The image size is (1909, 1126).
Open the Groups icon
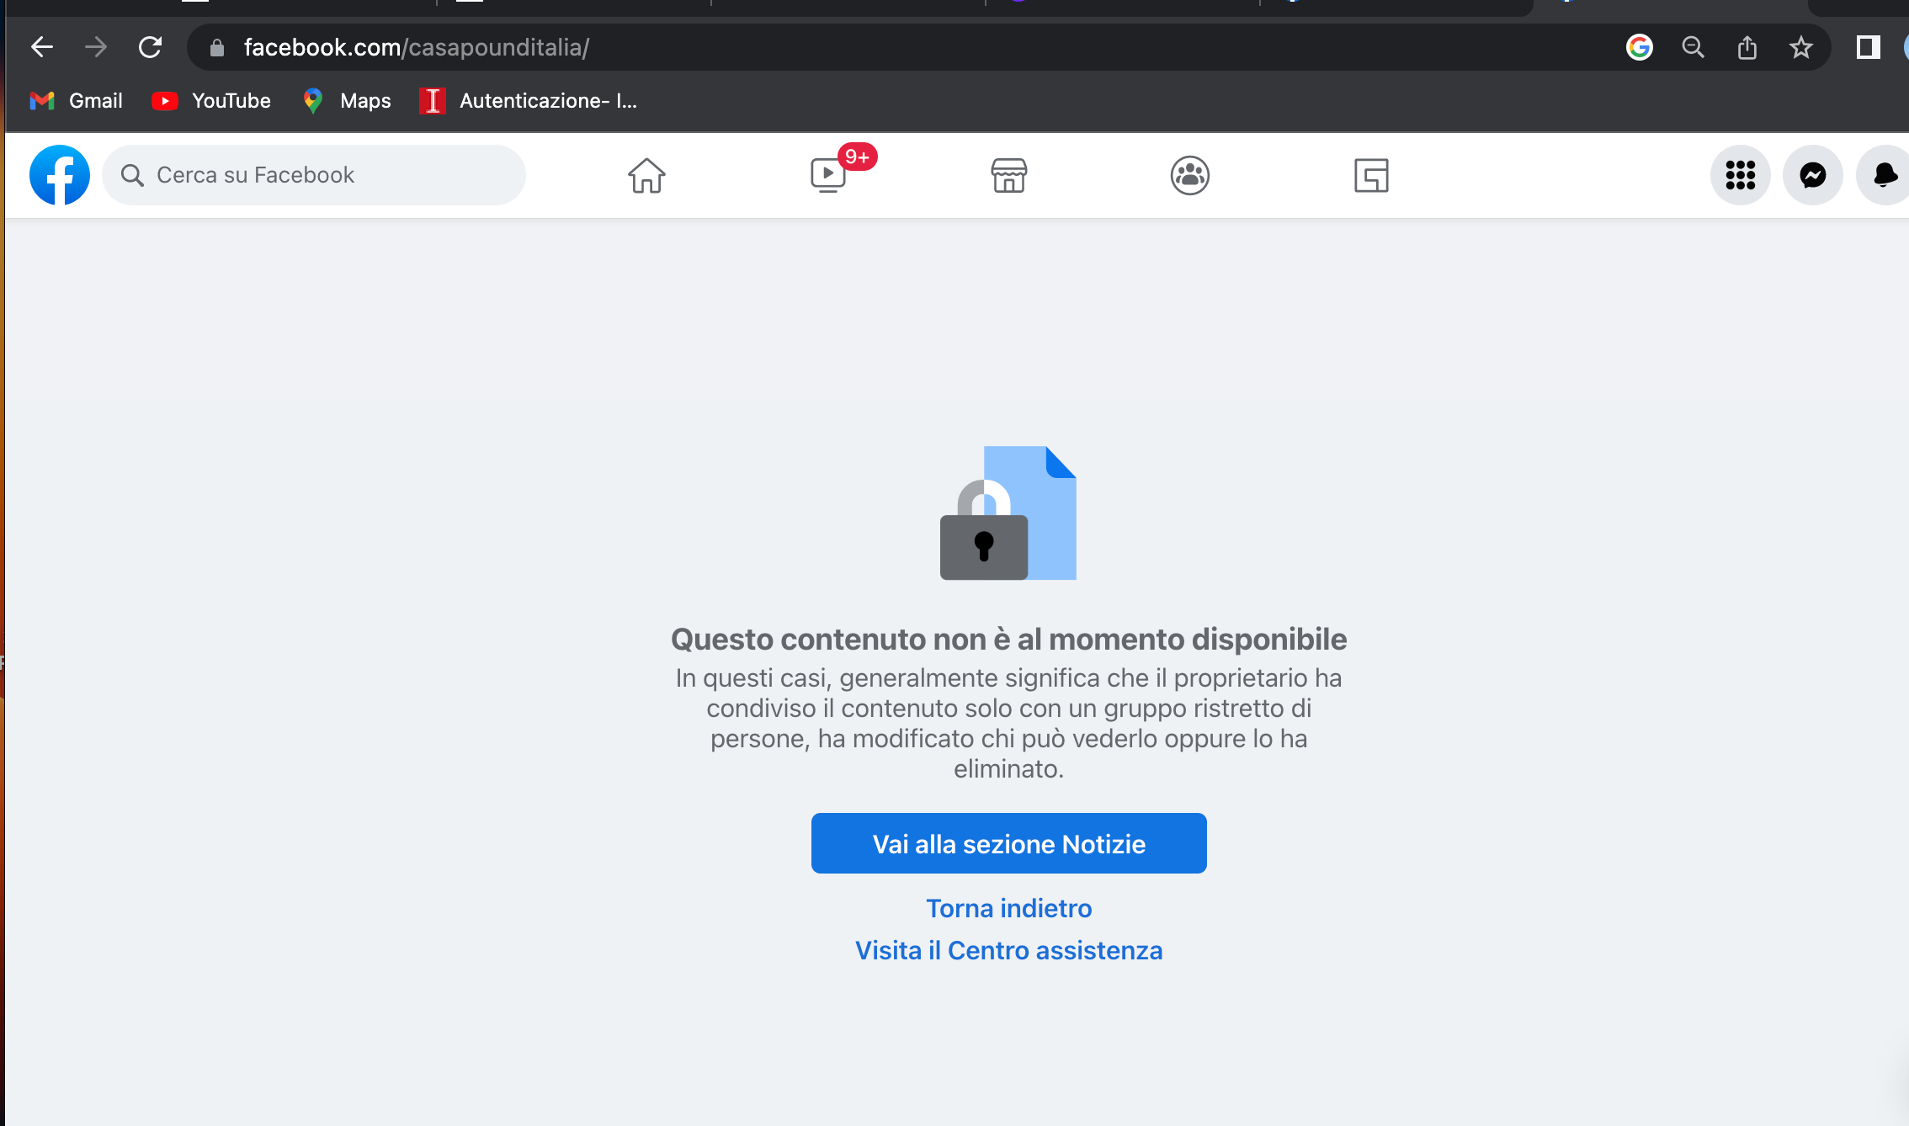[x=1189, y=175]
